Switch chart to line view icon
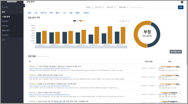This screenshot has height=104, width=188. [x=120, y=21]
